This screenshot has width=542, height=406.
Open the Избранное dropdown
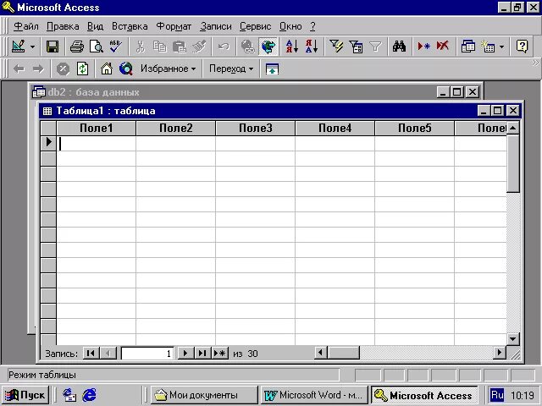(169, 69)
